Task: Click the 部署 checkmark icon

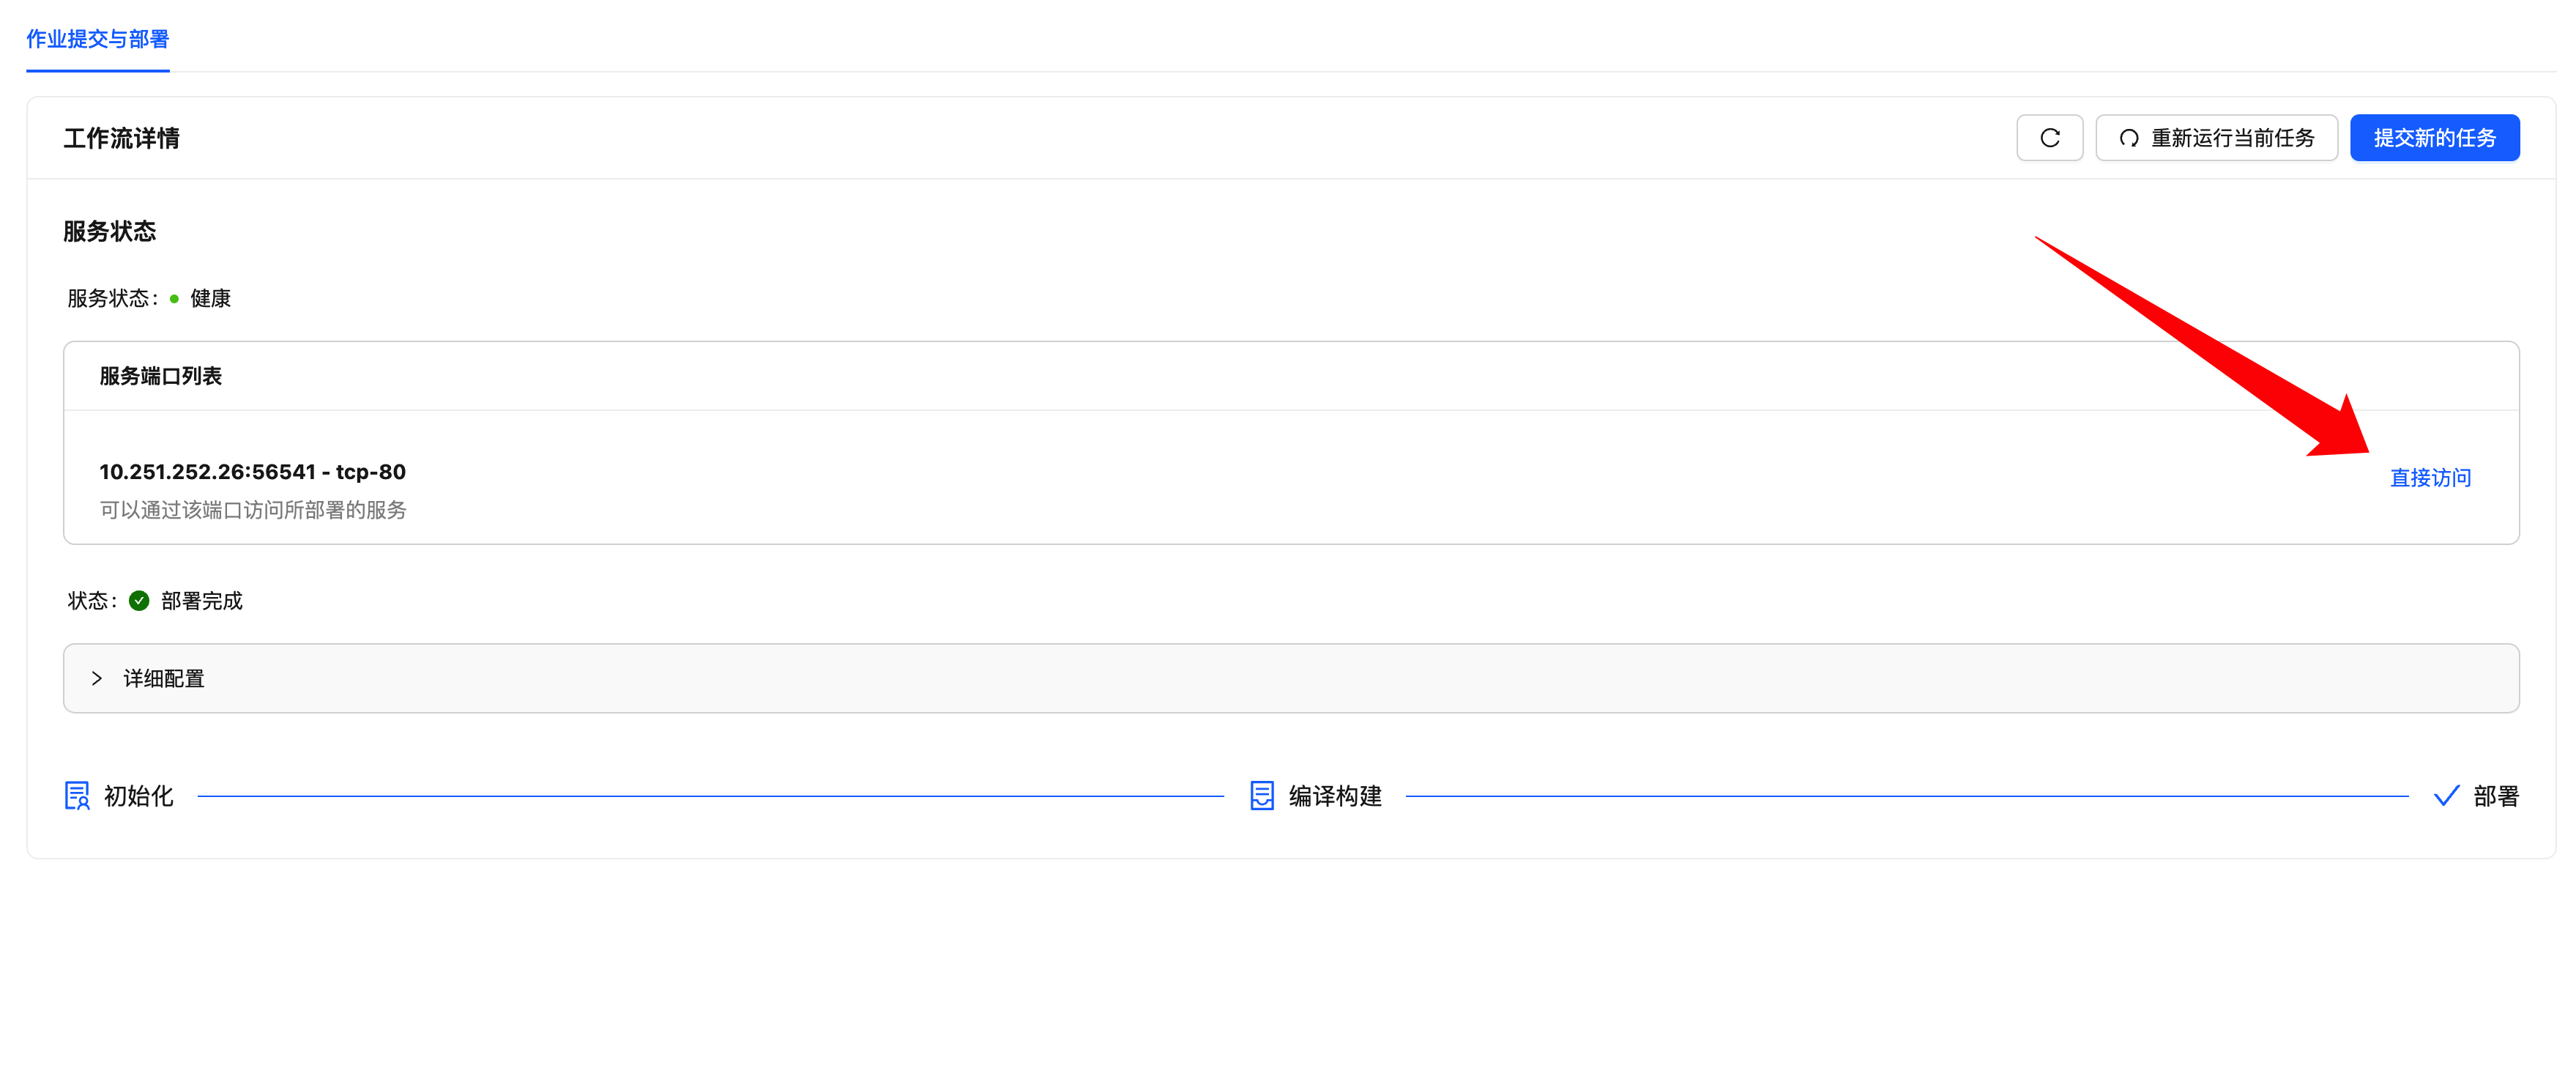Action: point(2446,796)
